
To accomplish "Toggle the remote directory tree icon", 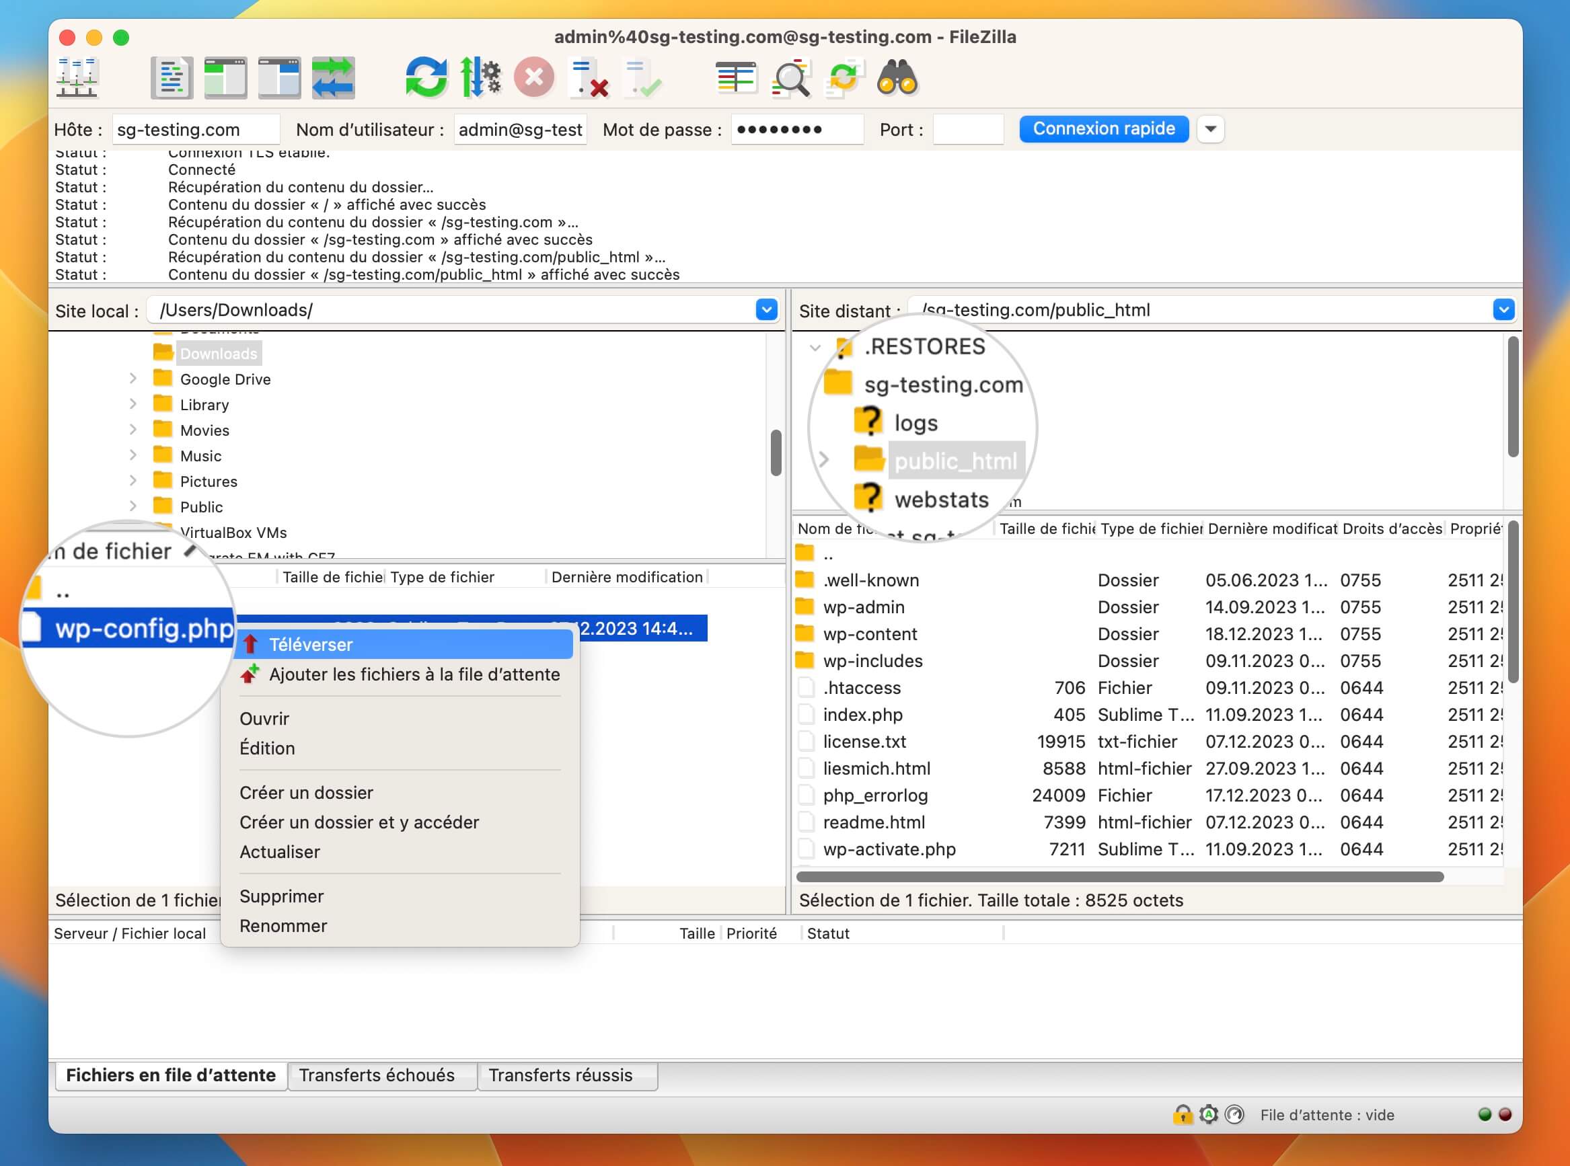I will [x=280, y=77].
